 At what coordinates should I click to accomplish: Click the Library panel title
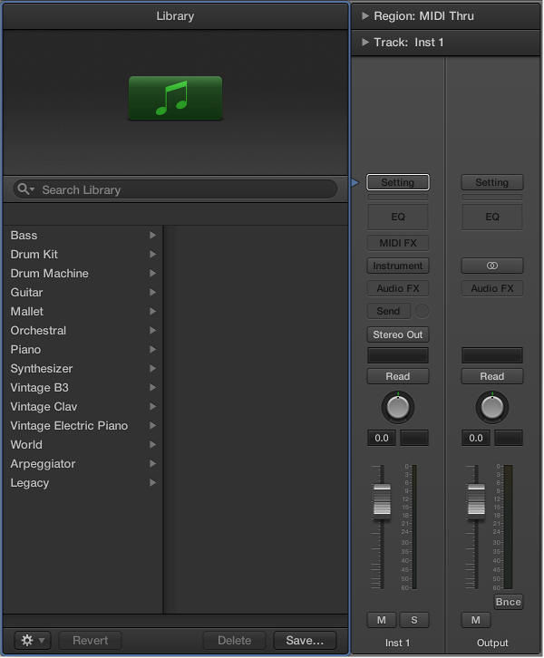click(x=175, y=16)
